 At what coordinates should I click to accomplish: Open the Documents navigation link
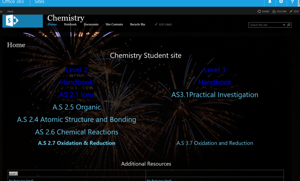click(x=91, y=24)
